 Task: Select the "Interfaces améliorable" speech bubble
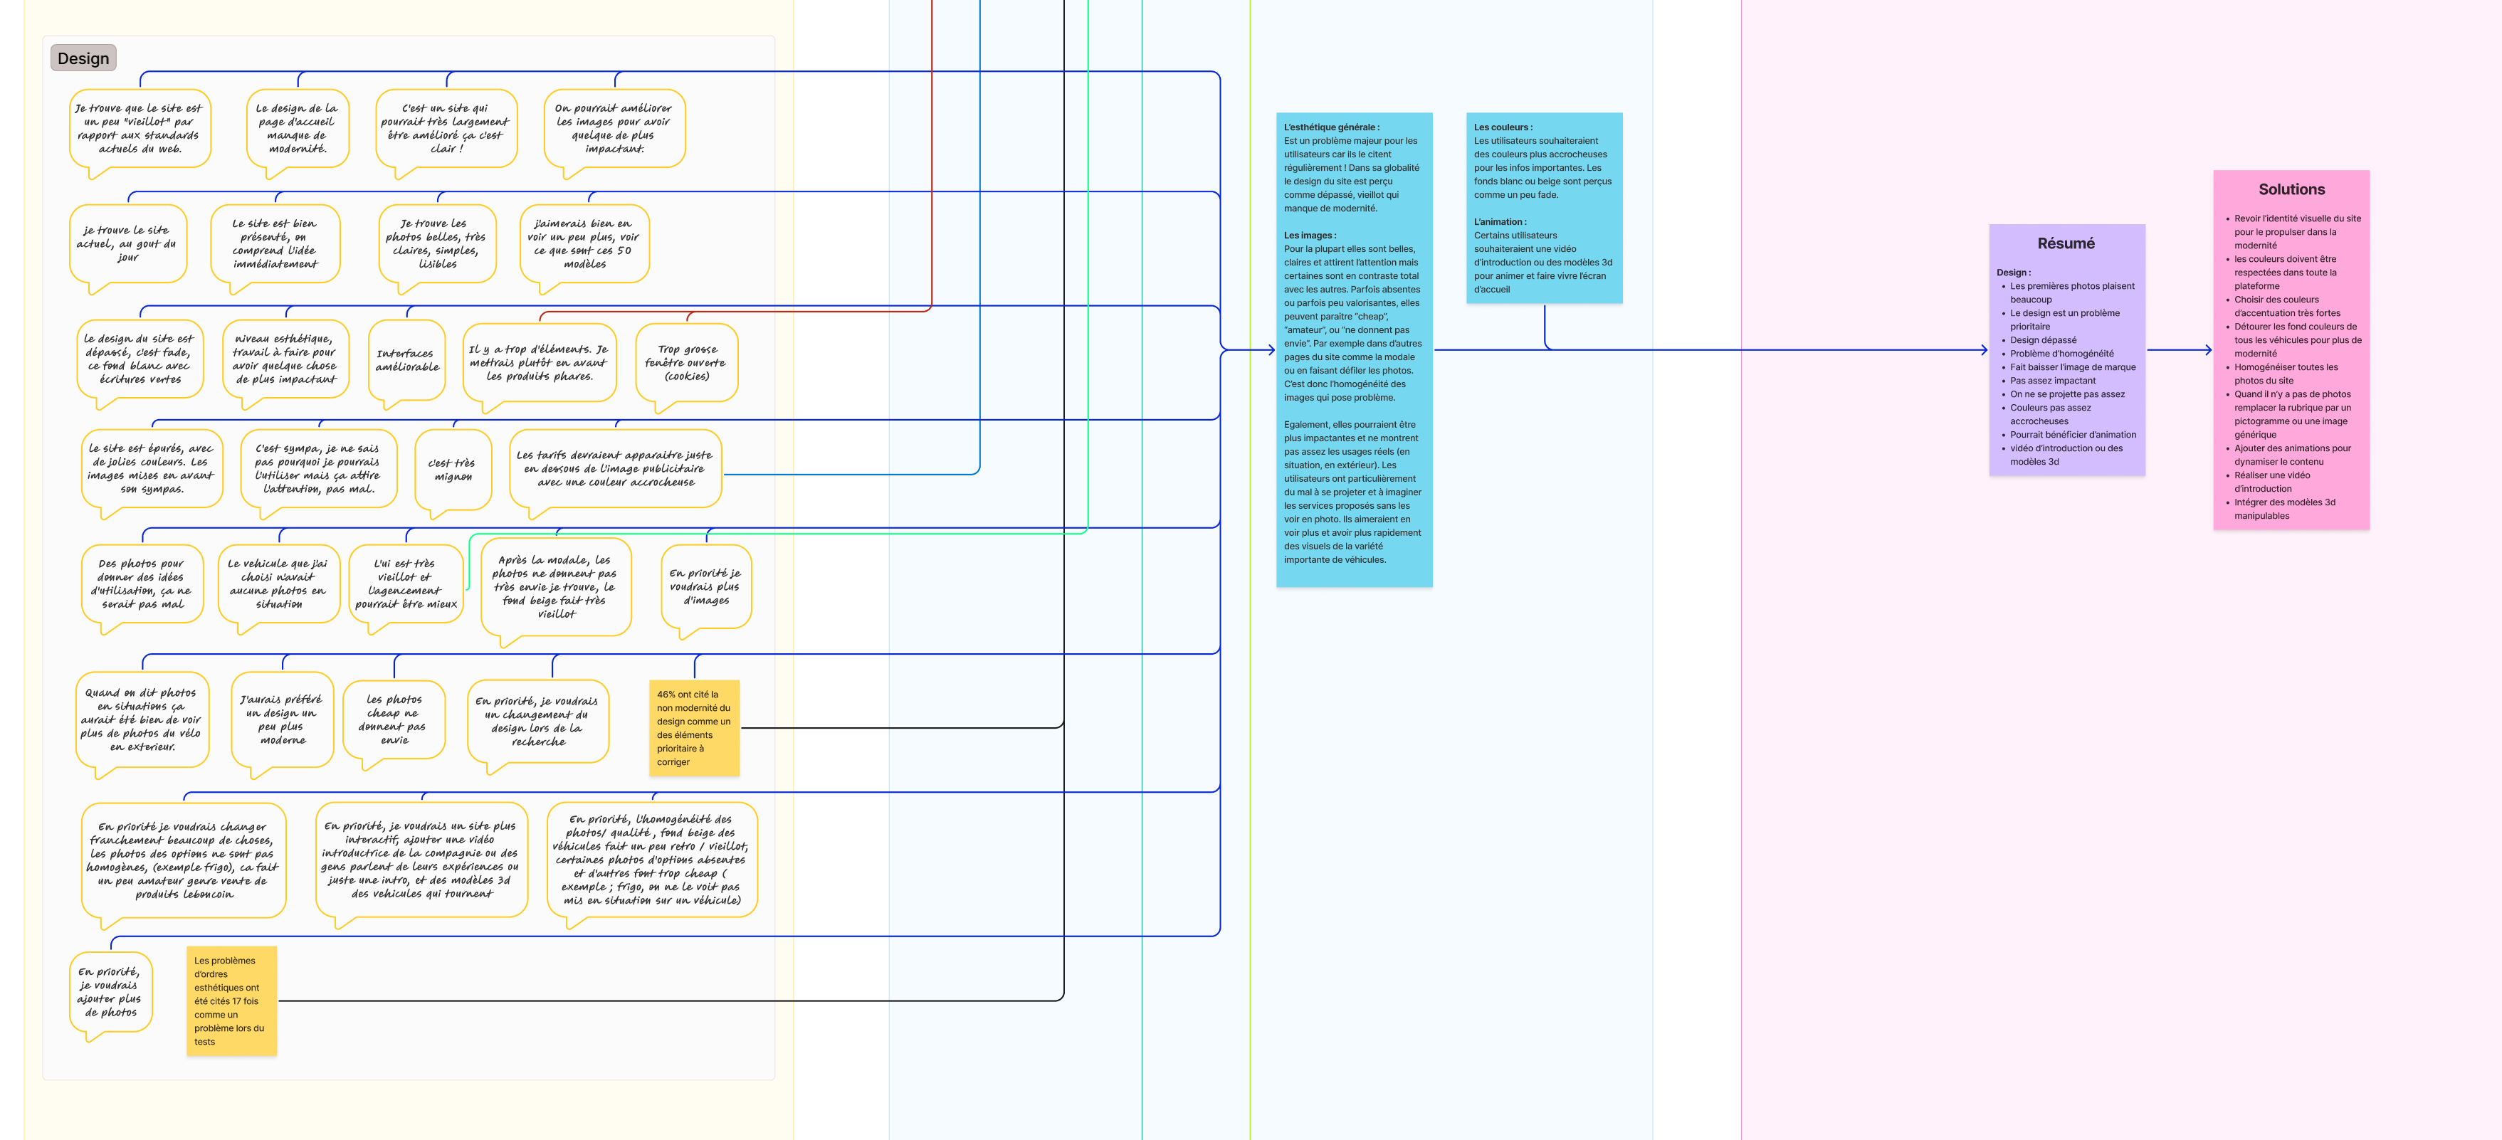[407, 360]
